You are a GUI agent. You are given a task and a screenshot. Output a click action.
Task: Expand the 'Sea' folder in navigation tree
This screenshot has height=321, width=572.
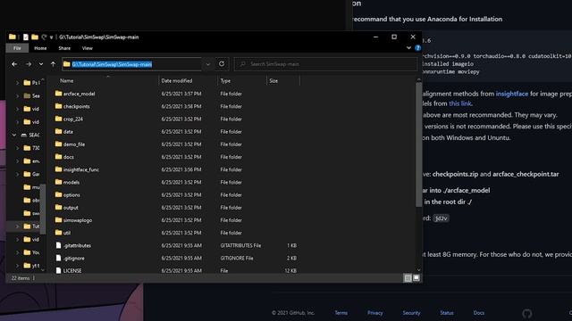[x=17, y=96]
